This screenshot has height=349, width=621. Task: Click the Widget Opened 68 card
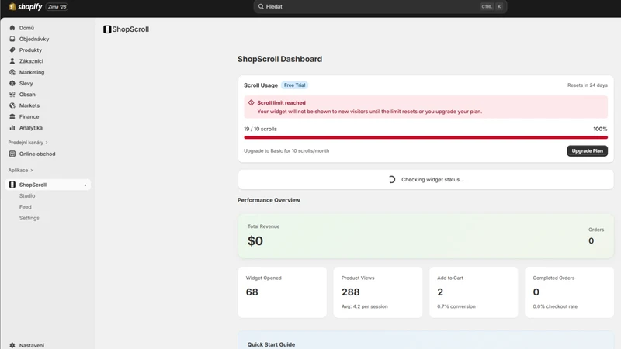click(x=283, y=292)
